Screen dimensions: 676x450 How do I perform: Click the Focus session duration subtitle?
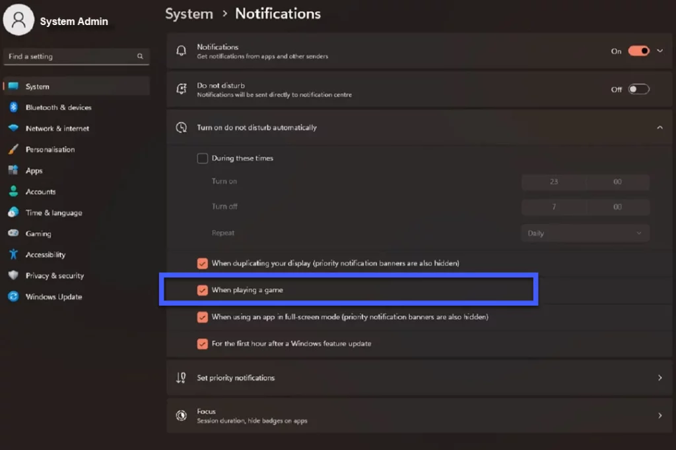coord(252,421)
